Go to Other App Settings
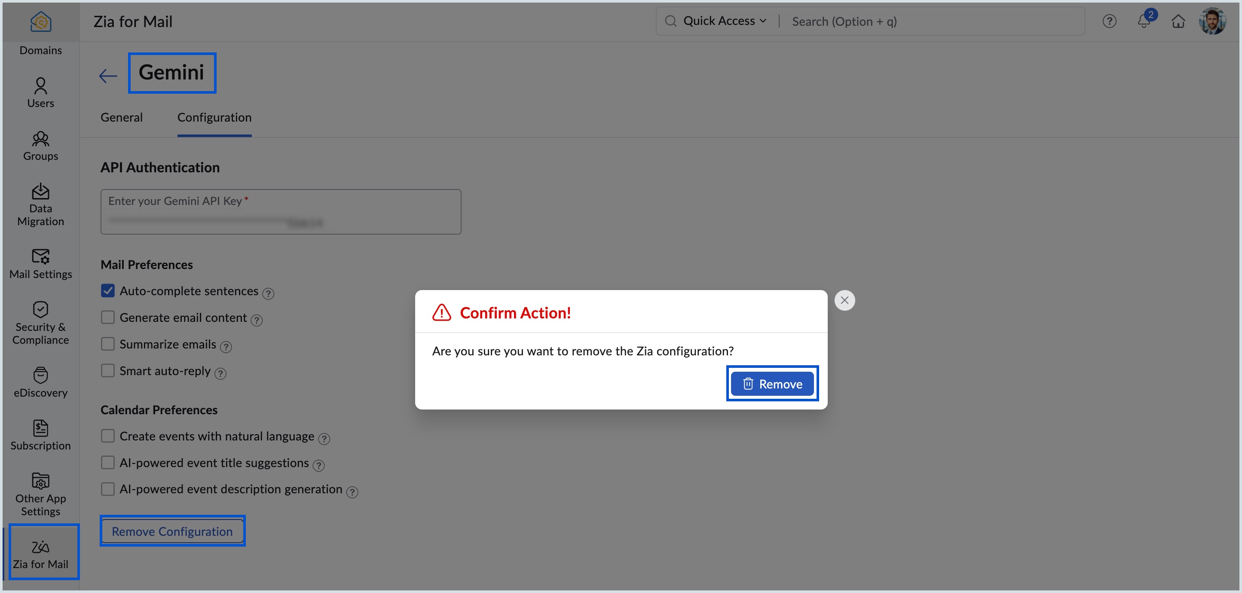This screenshot has height=593, width=1242. [40, 493]
